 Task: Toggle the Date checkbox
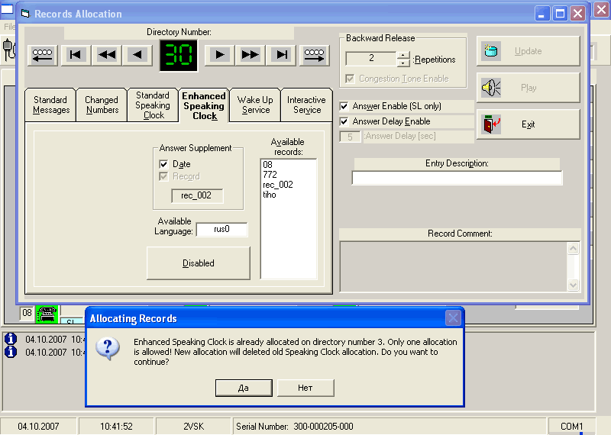[163, 164]
